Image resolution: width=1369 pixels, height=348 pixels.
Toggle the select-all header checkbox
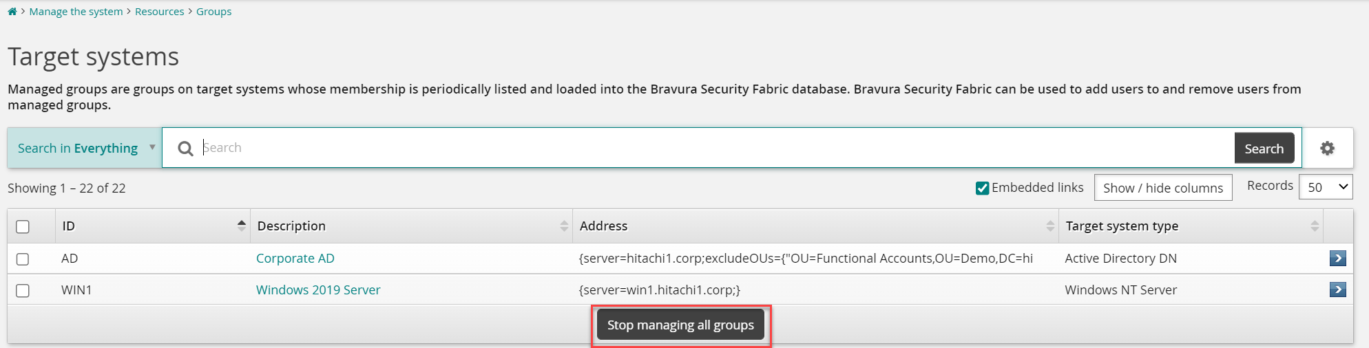click(x=23, y=227)
